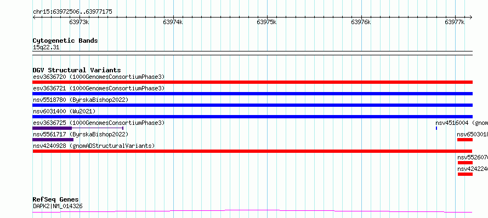
Task: Open the esv3636721 (1000GenomesConsortiumPhase3) label
Action: tap(99, 88)
